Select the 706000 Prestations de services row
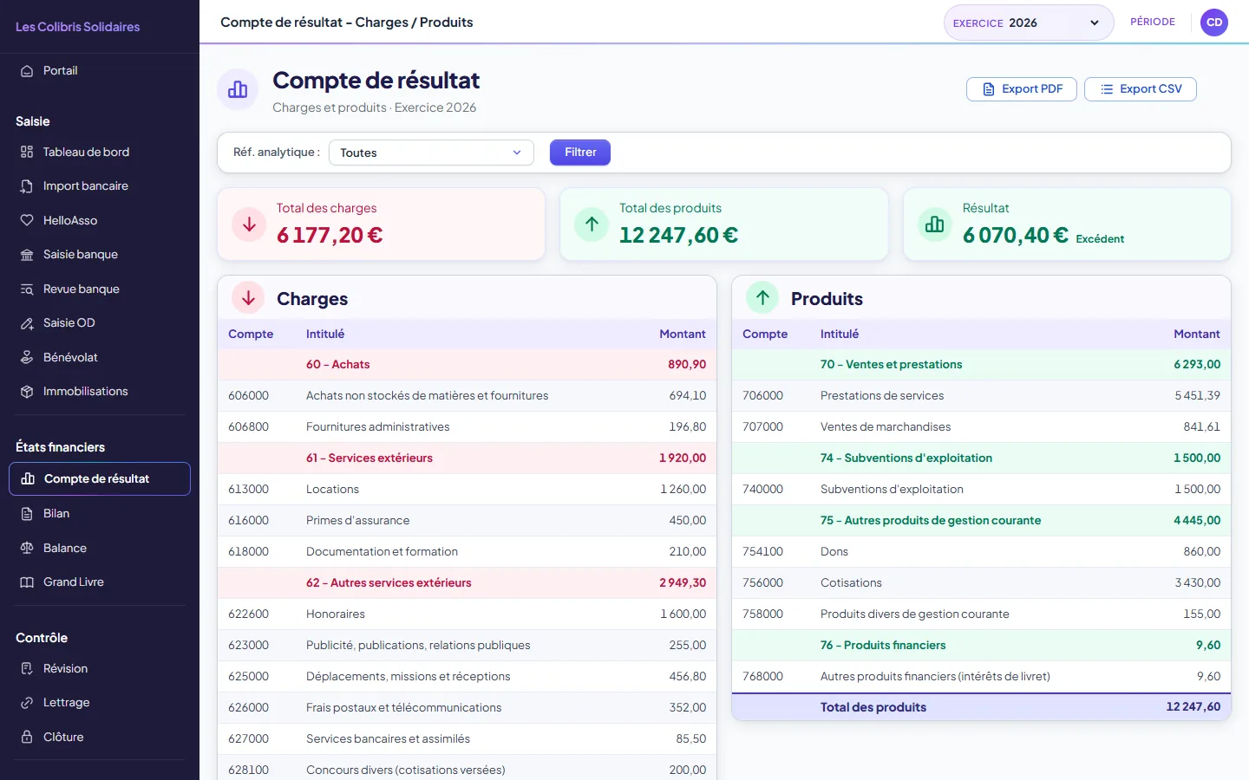Screen dimensions: 1249x780 tap(981, 396)
